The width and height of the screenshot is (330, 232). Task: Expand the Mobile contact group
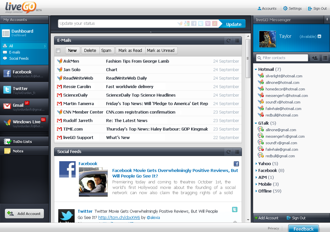point(256,184)
